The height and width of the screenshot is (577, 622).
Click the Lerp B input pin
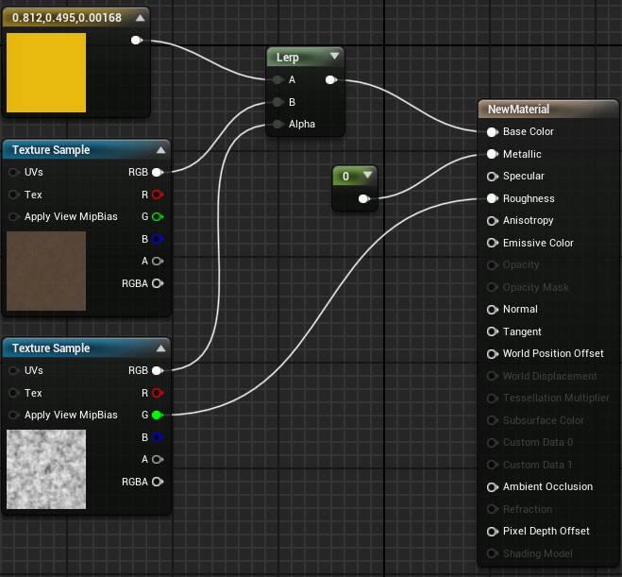pos(277,102)
